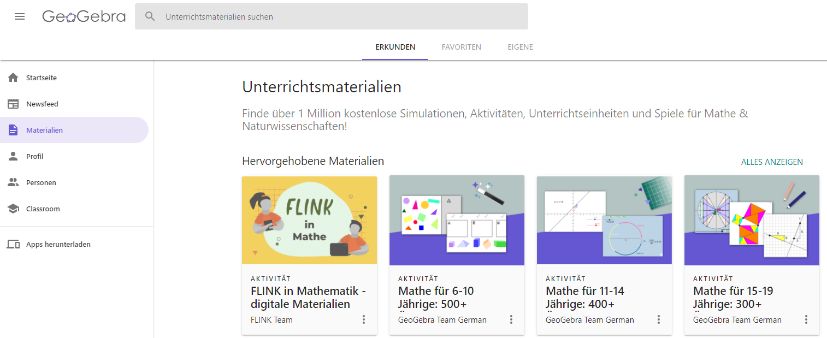Click the Personen people icon
The width and height of the screenshot is (827, 338).
[13, 182]
